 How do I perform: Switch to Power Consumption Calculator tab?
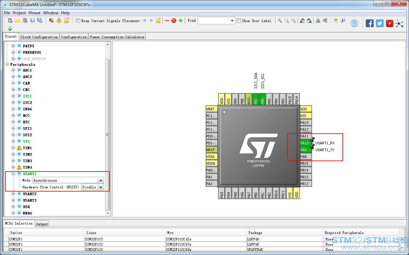(x=117, y=37)
